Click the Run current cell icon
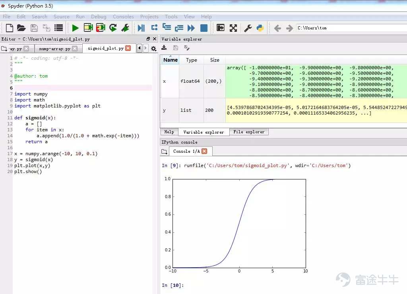The width and height of the screenshot is (407, 294). pos(88,28)
